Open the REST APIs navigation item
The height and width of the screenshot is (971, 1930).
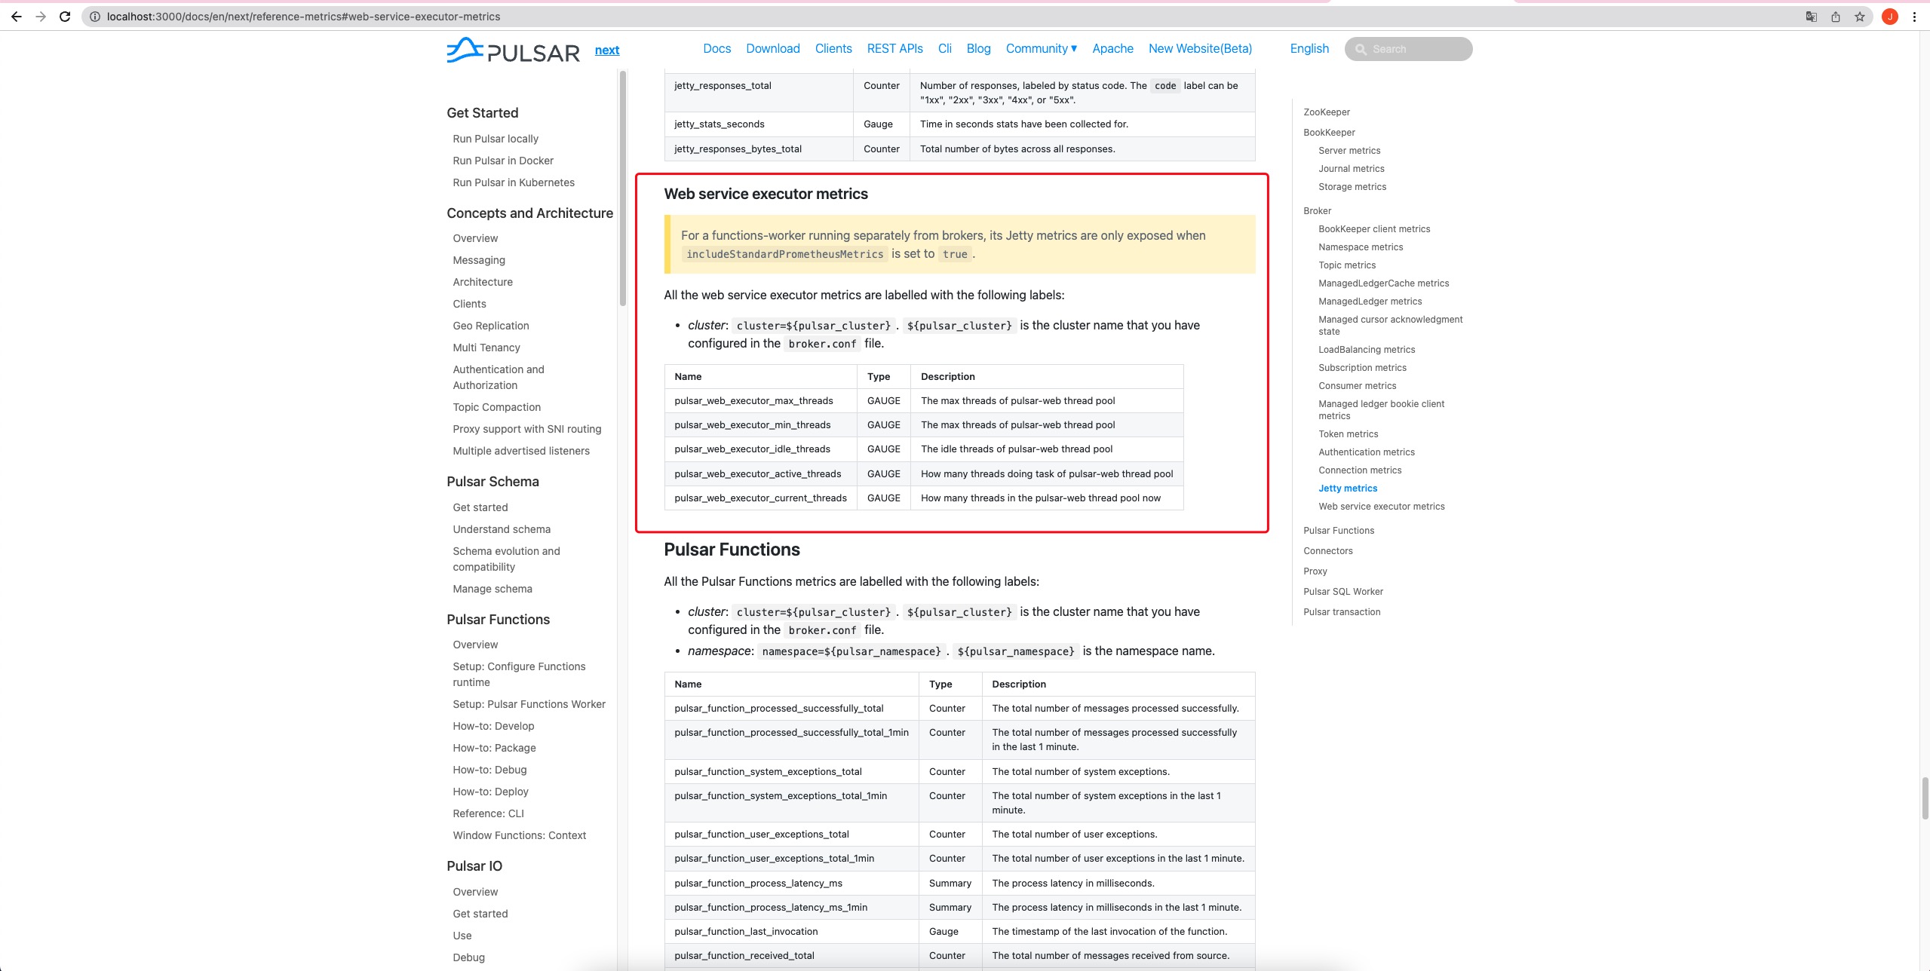pos(894,49)
